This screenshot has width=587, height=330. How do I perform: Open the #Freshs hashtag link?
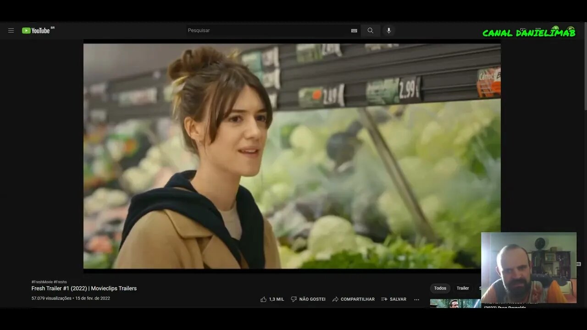(61, 282)
